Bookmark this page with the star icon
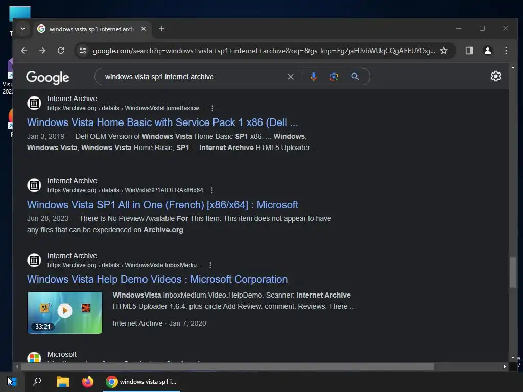 pos(444,51)
